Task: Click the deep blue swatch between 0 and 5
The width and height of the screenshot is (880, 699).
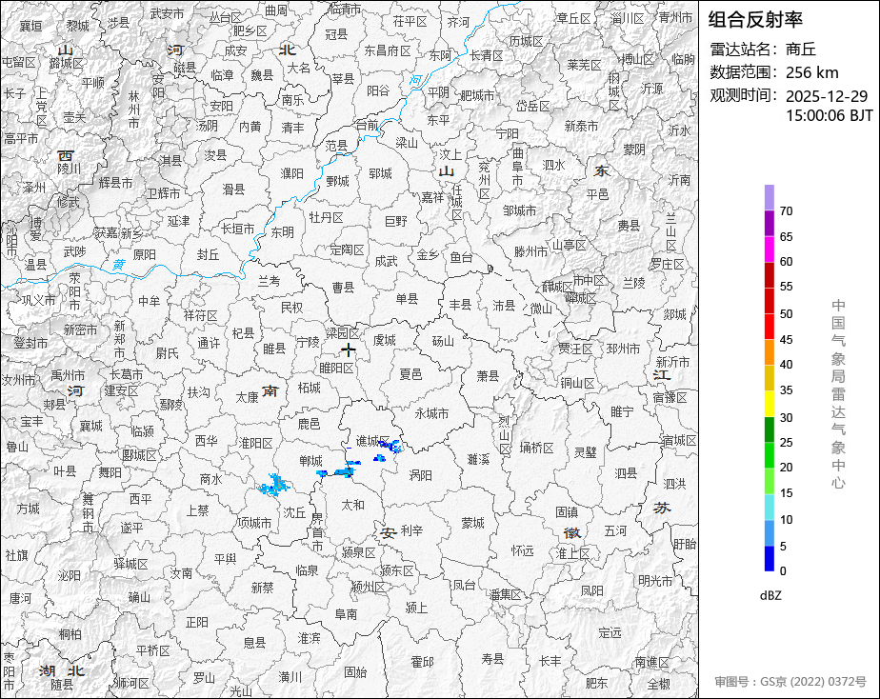Action: 770,559
